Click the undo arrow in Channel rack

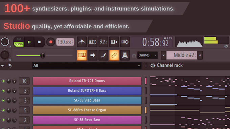point(10,66)
